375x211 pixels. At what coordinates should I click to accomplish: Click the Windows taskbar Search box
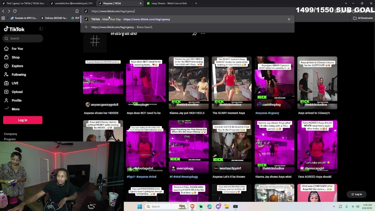(166, 207)
